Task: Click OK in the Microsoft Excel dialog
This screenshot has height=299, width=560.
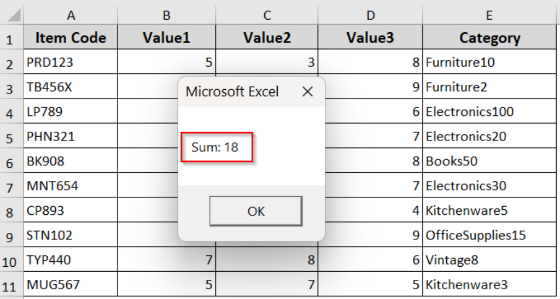Action: point(255,211)
